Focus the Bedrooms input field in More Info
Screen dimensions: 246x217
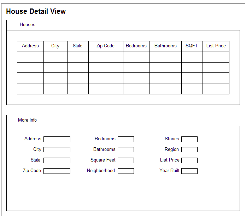pos(126,139)
